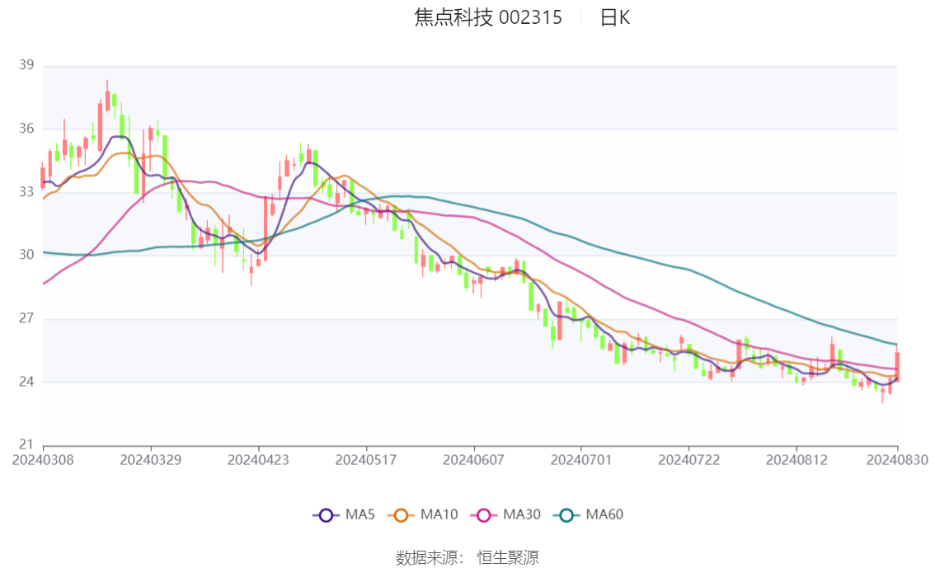Toggle the MA5 legend line series

click(344, 515)
